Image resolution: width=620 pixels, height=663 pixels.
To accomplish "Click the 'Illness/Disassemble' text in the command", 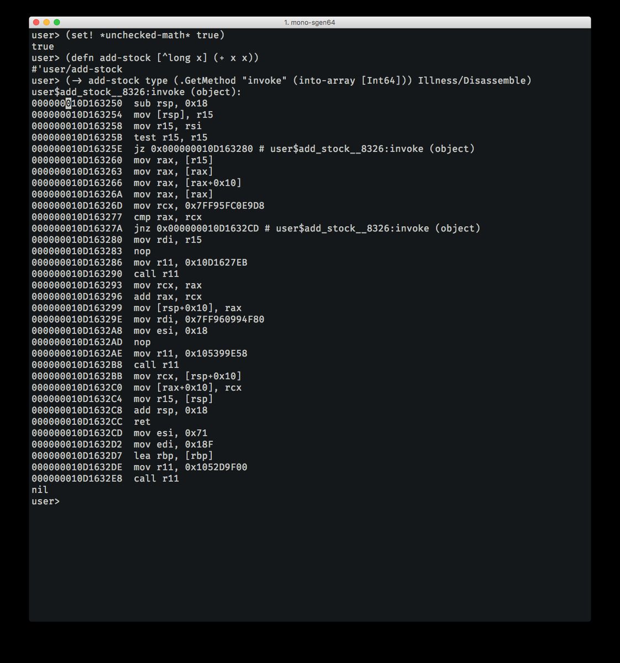I will [x=475, y=80].
